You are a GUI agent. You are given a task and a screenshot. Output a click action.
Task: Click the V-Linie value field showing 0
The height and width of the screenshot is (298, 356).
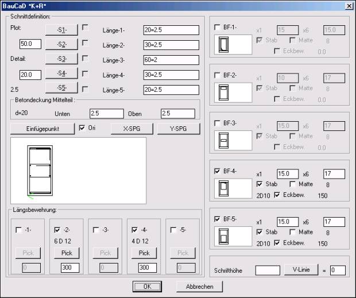point(338,270)
